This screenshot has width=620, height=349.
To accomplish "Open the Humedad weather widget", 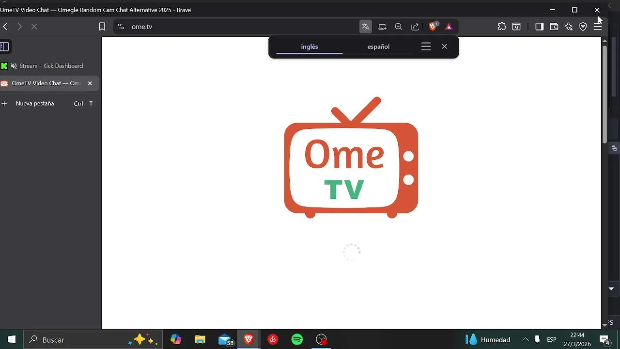I will click(488, 339).
